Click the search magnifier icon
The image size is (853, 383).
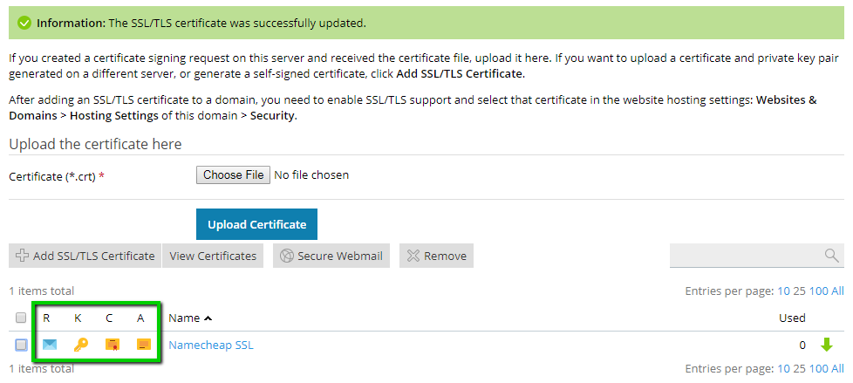(831, 256)
